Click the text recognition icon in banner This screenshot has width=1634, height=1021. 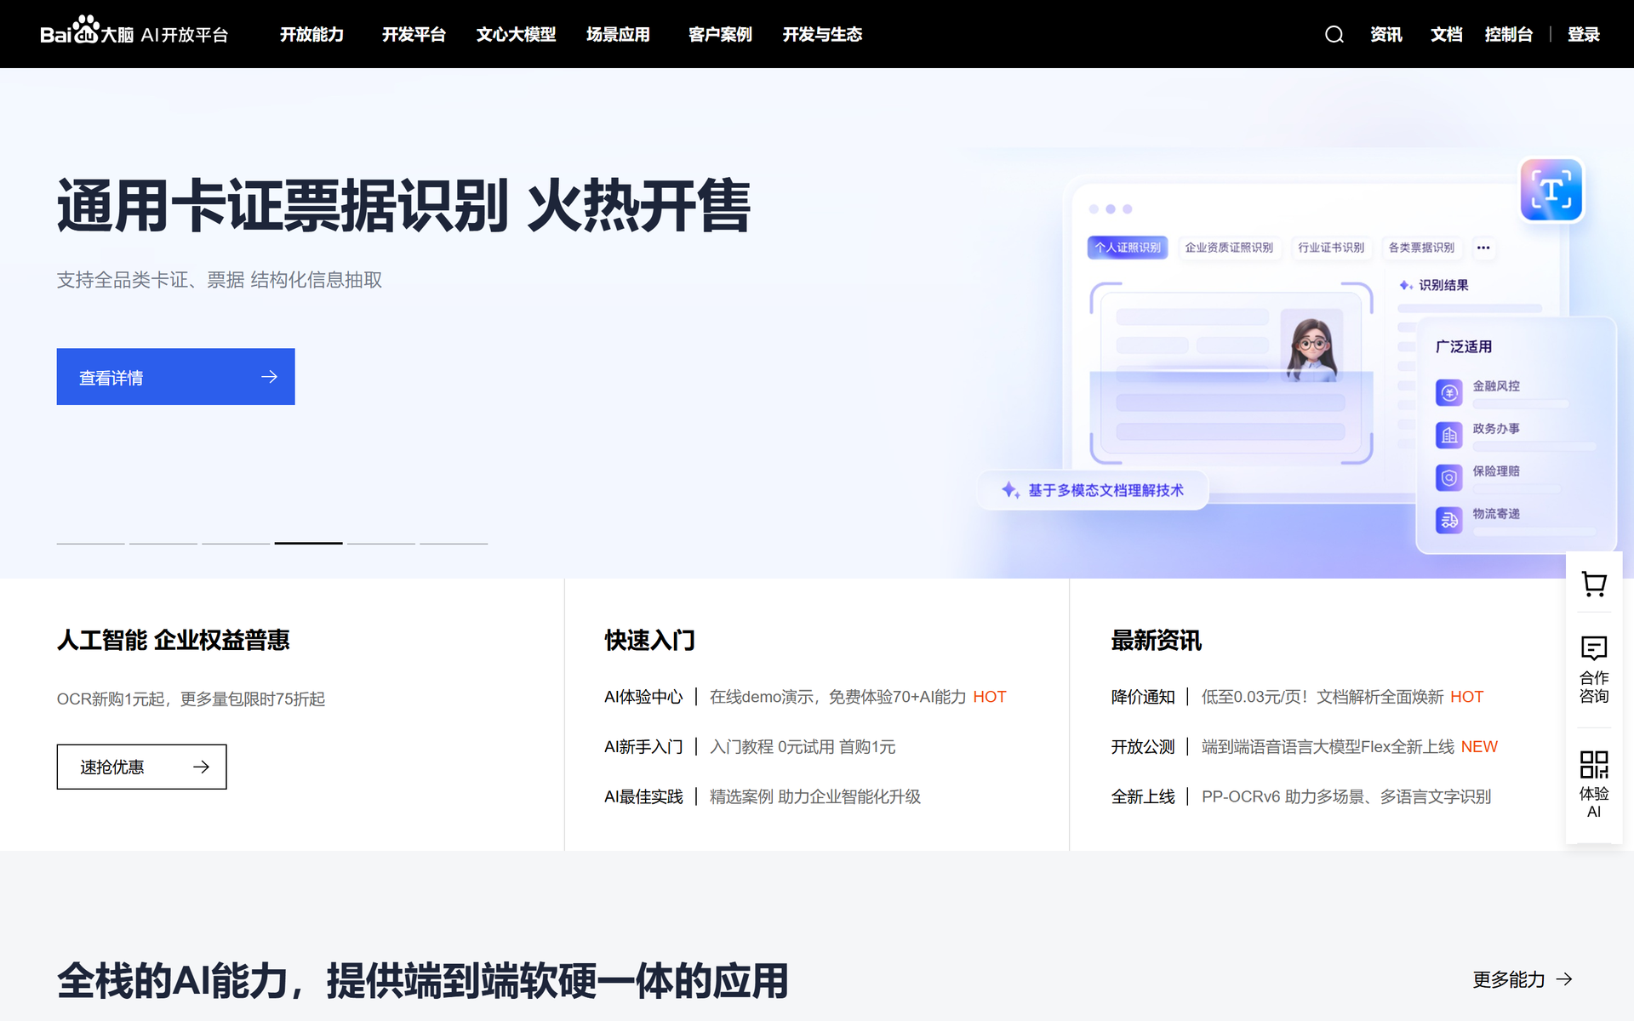click(x=1551, y=190)
